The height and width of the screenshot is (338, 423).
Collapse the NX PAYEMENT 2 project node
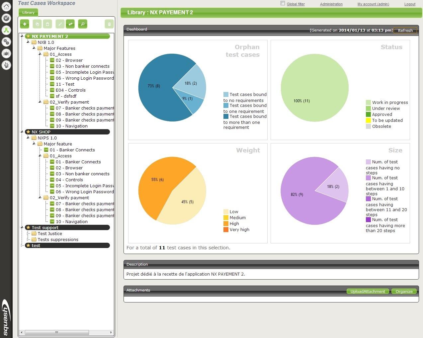pyautogui.click(x=22, y=36)
